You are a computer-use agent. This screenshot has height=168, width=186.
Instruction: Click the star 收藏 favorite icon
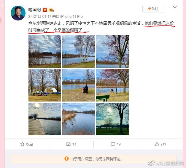click(x=22, y=144)
